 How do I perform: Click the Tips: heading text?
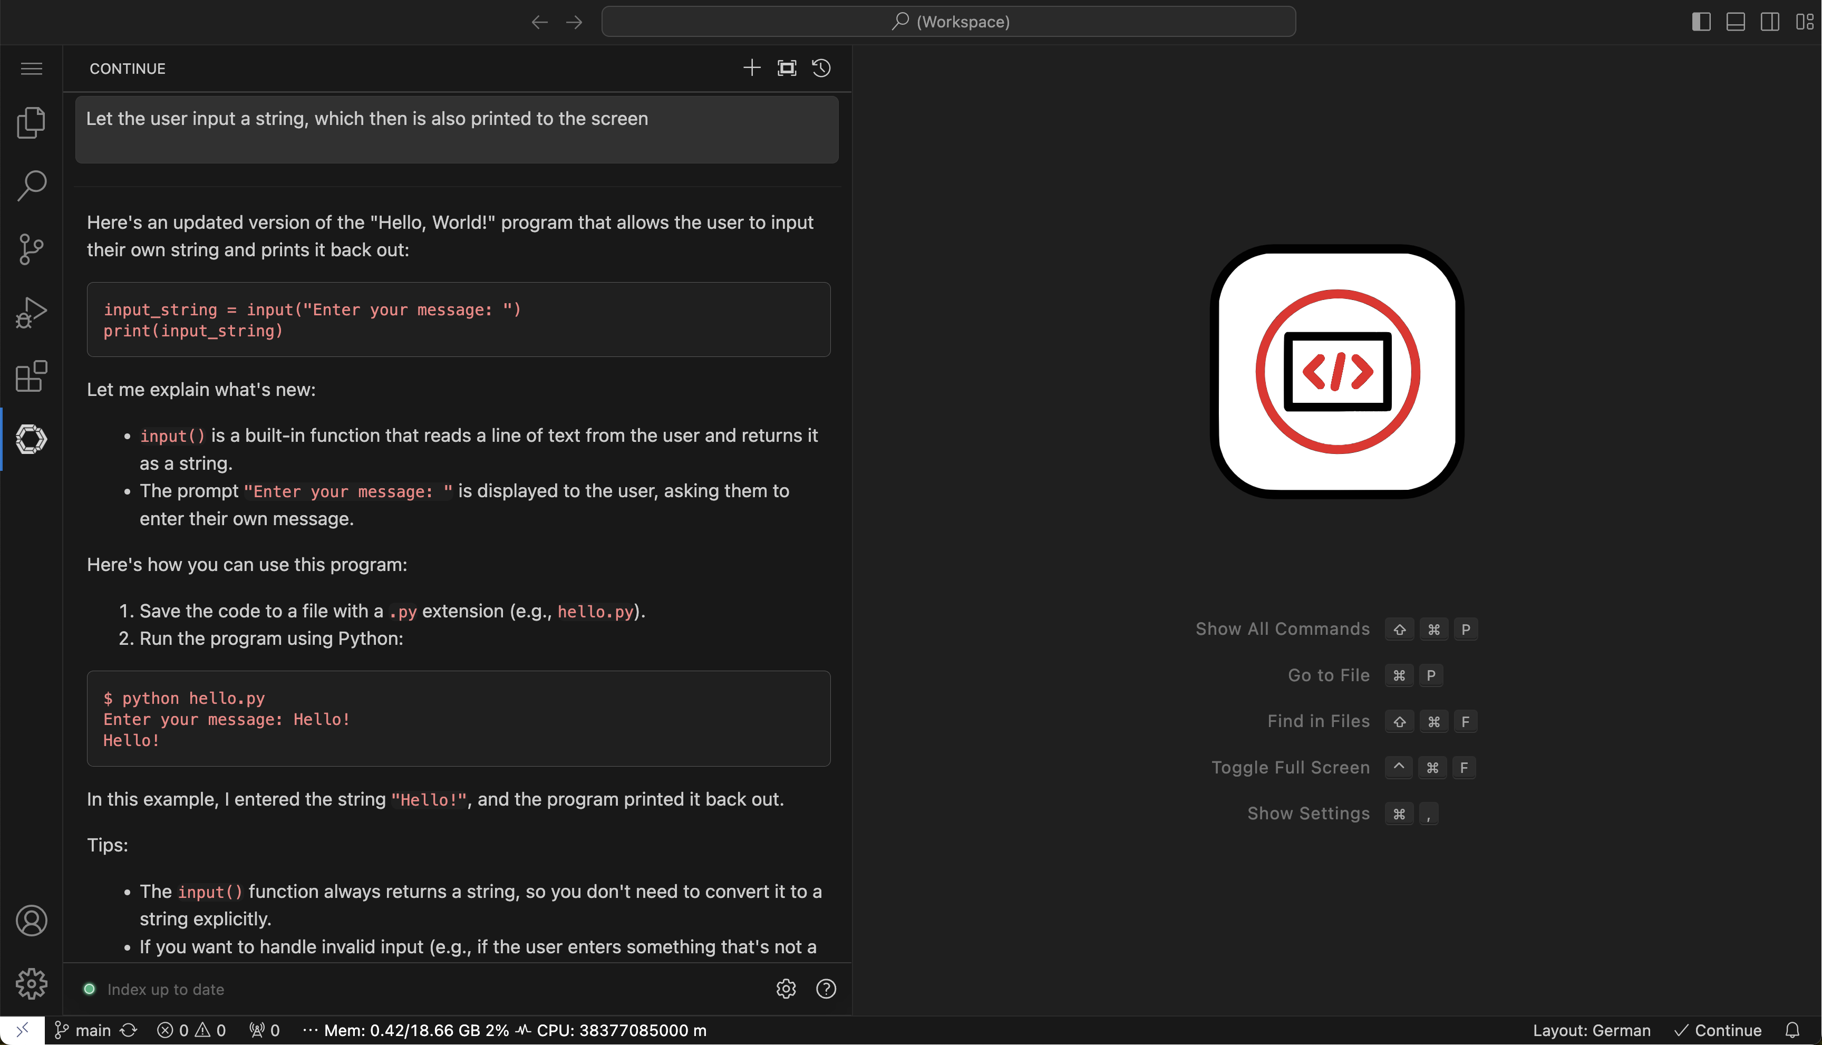pos(108,846)
